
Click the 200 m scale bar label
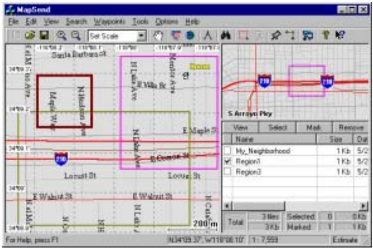click(x=205, y=223)
